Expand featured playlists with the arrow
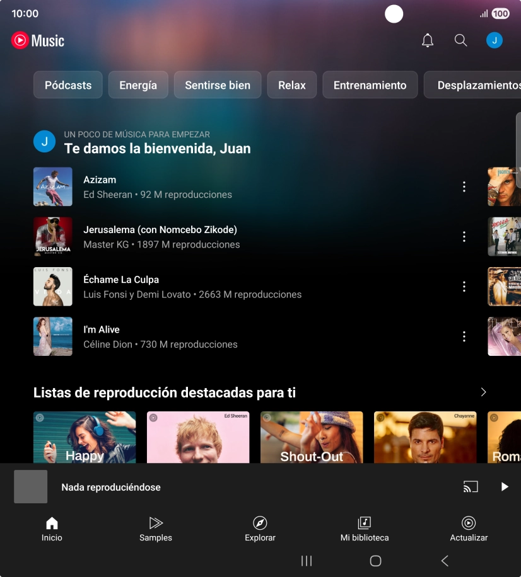Image resolution: width=521 pixels, height=577 pixels. click(x=484, y=392)
